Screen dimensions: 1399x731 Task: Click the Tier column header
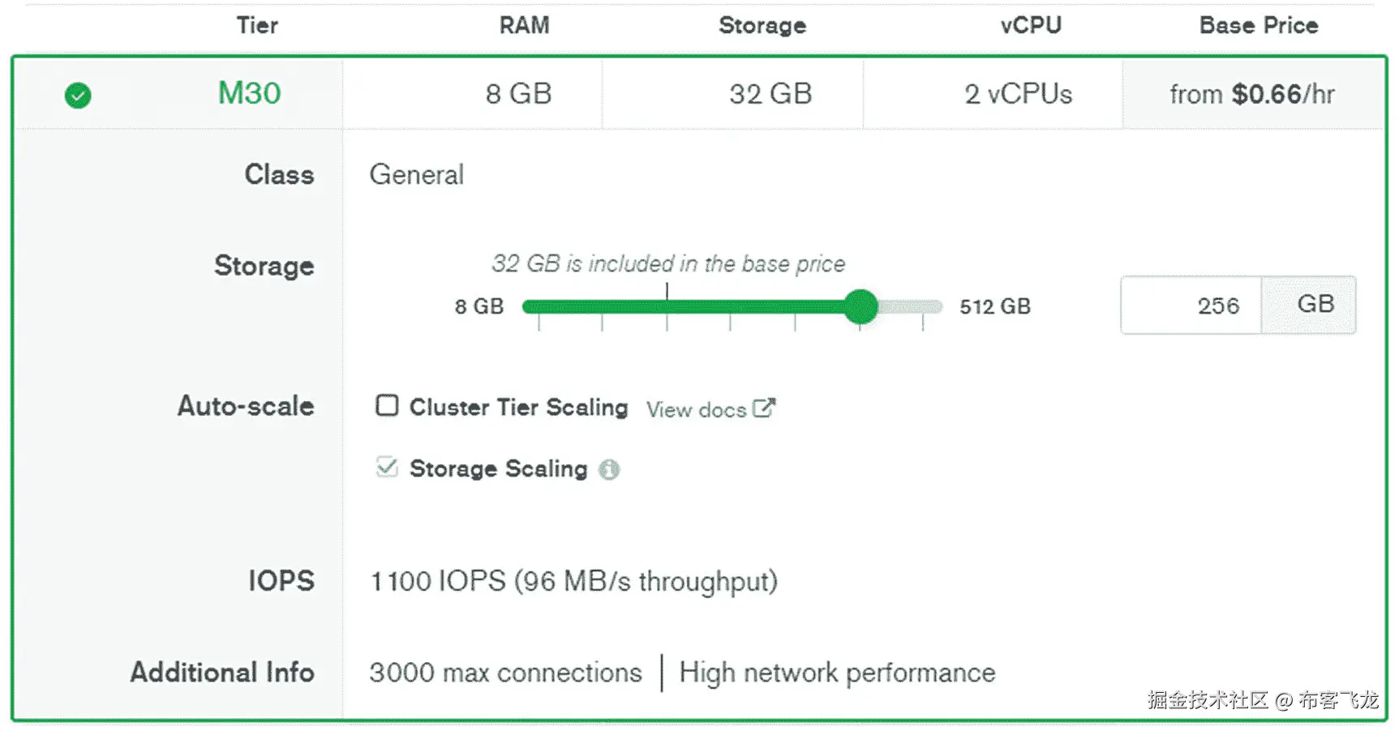(257, 25)
